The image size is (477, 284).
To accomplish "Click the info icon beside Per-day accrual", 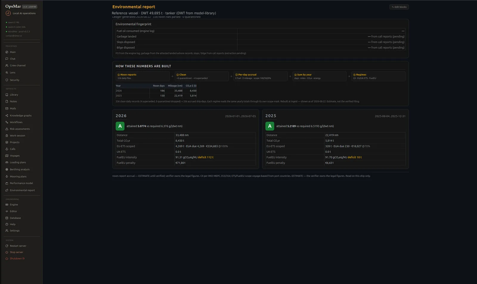I will coord(236,75).
